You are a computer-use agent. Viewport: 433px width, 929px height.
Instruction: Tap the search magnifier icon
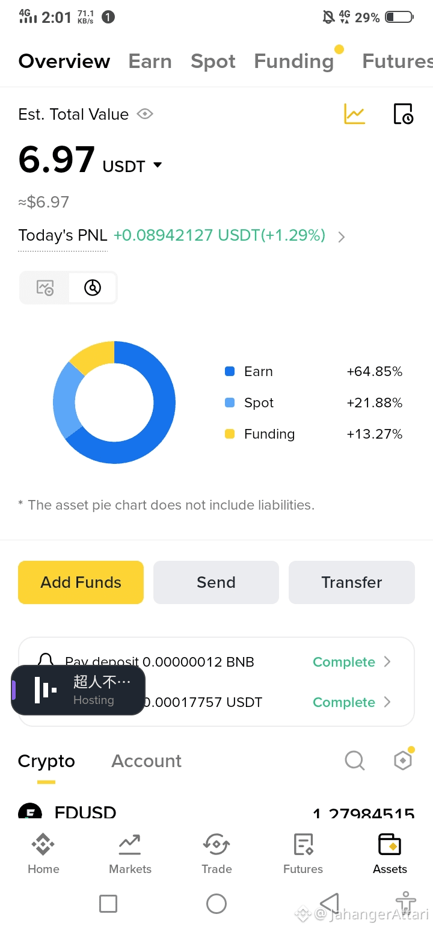pyautogui.click(x=355, y=761)
